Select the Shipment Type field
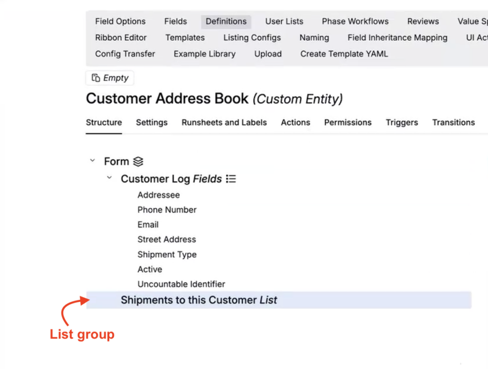The height and width of the screenshot is (369, 488). tap(167, 255)
